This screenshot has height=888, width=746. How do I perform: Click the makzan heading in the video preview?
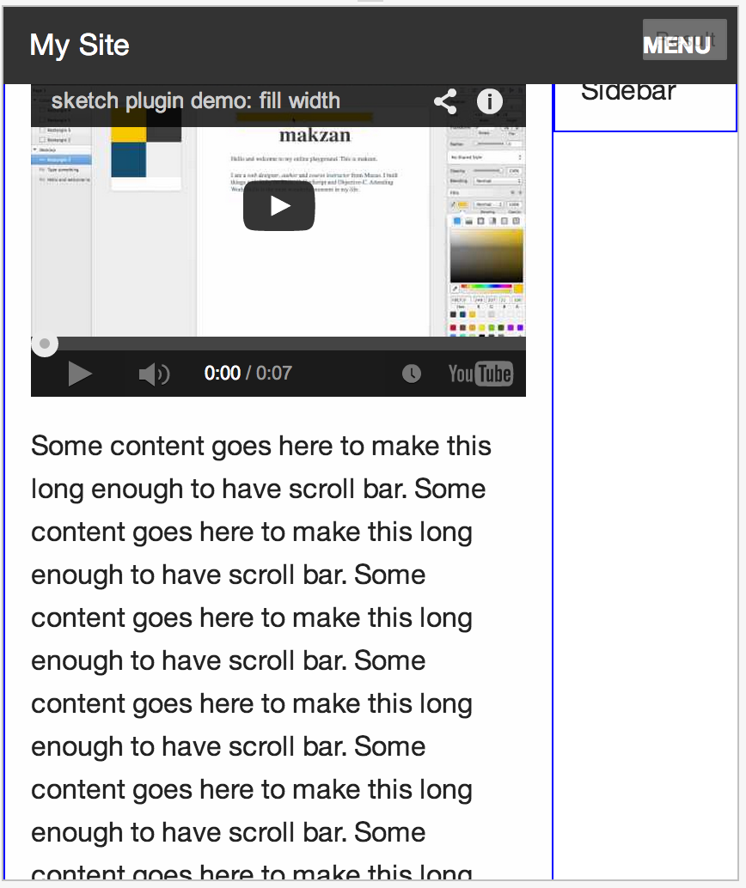click(315, 136)
